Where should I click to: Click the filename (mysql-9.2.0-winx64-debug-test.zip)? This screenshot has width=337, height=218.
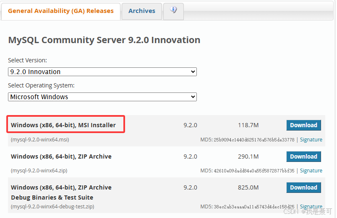click(52, 207)
